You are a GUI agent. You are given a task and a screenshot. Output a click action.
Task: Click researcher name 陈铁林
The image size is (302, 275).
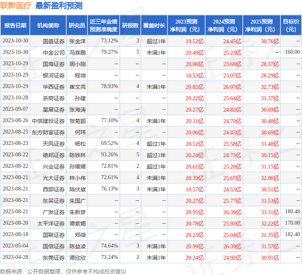pos(77,155)
